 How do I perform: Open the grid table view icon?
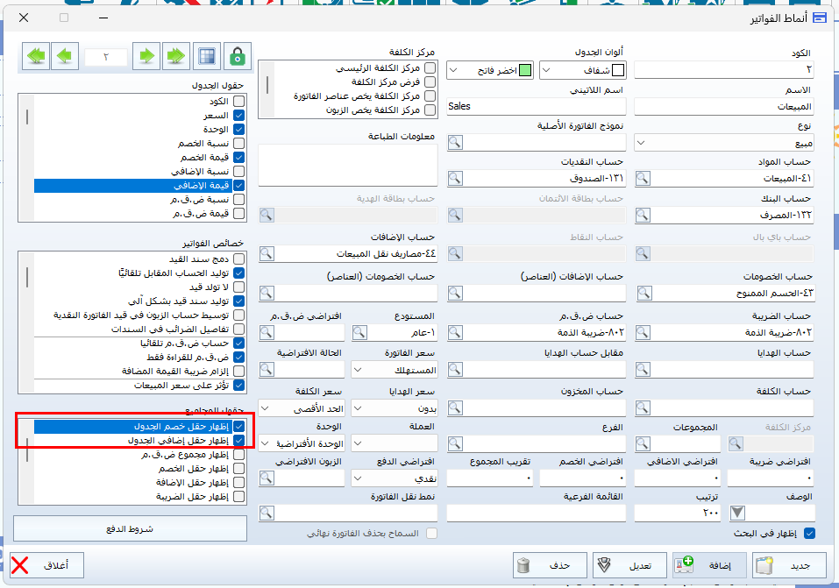point(207,56)
